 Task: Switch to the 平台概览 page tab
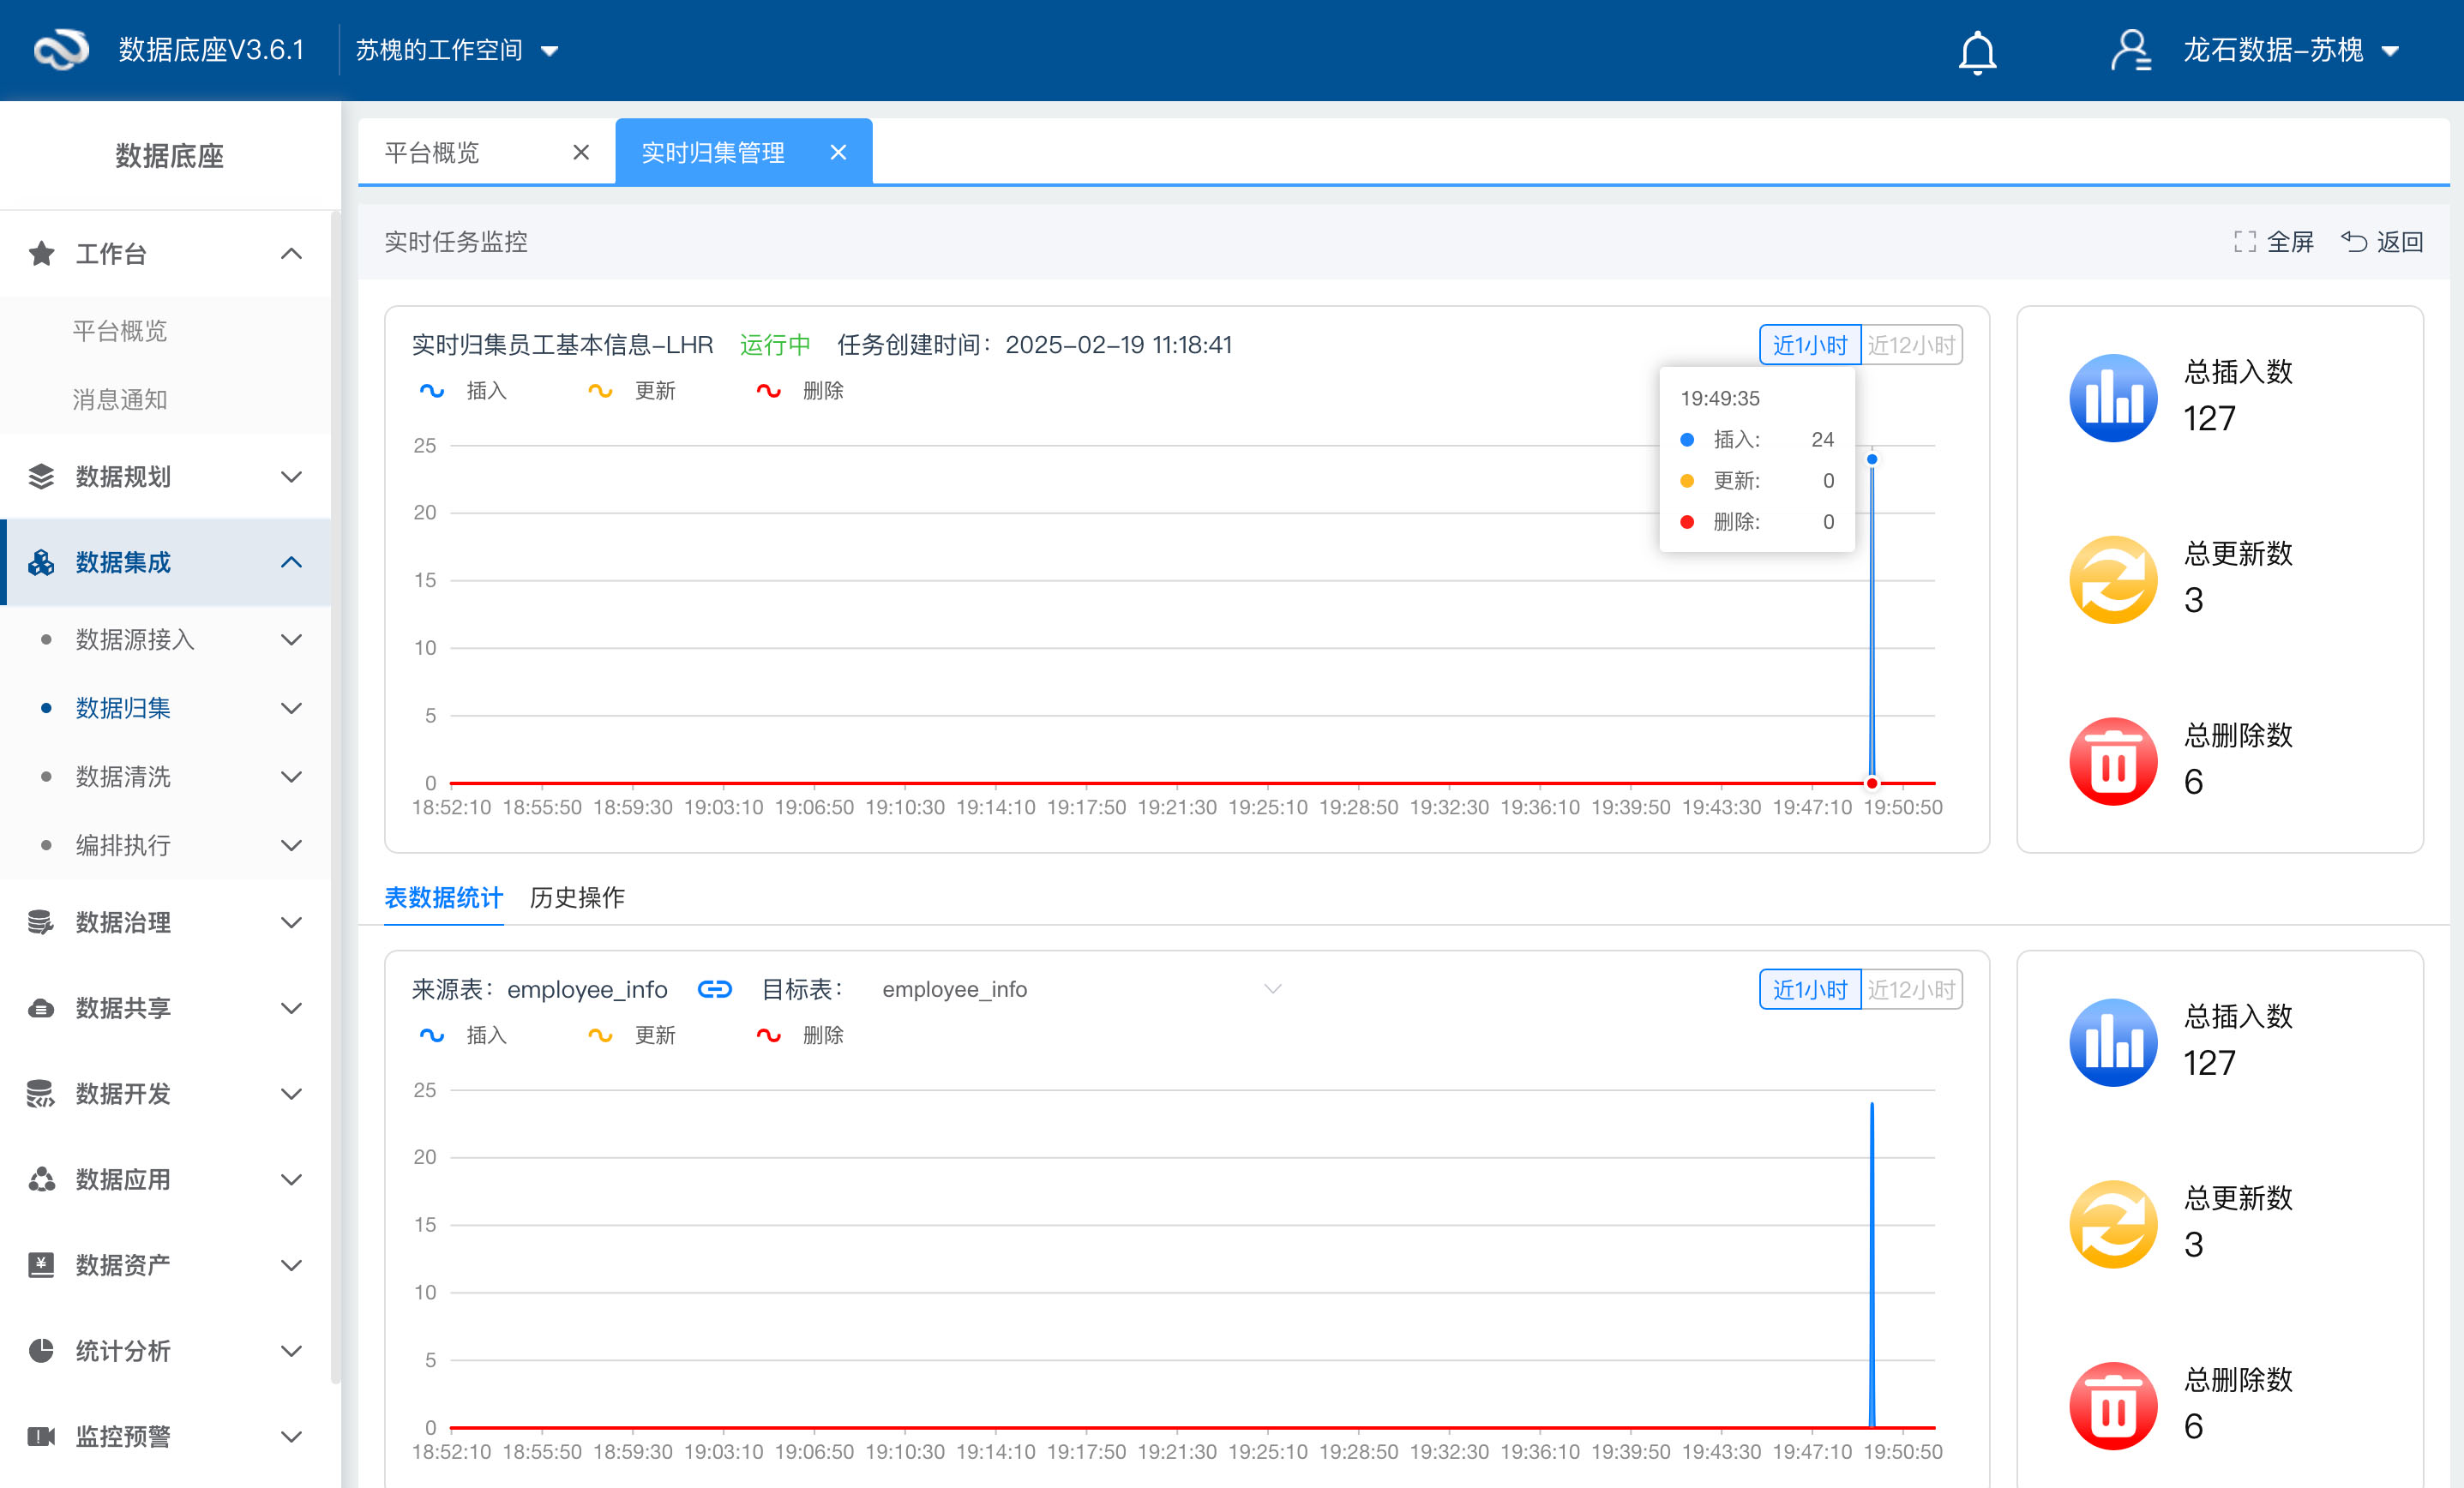(x=432, y=152)
